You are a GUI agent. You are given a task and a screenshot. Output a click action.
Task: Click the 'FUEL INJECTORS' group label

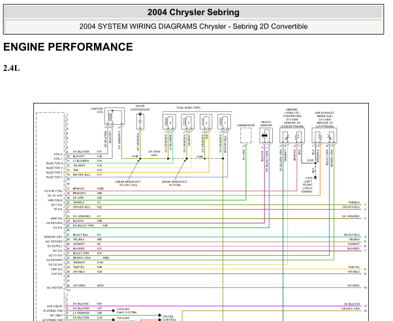click(189, 107)
